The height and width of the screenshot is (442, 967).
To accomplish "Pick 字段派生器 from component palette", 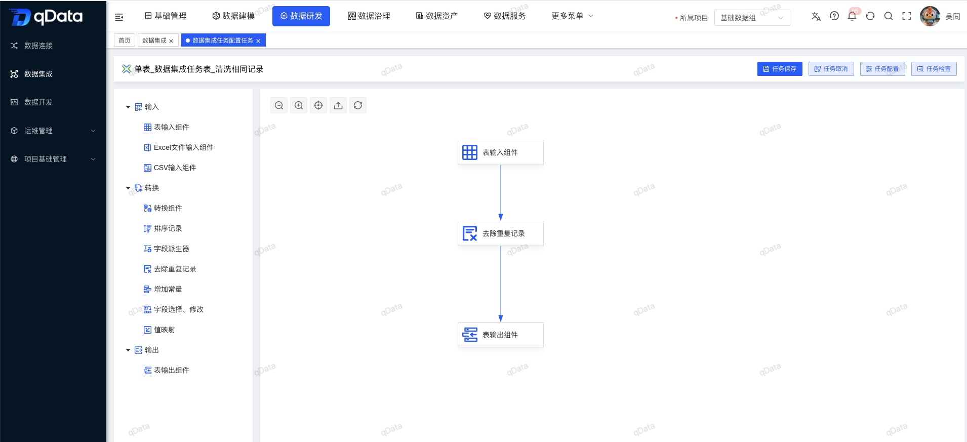I will point(167,249).
